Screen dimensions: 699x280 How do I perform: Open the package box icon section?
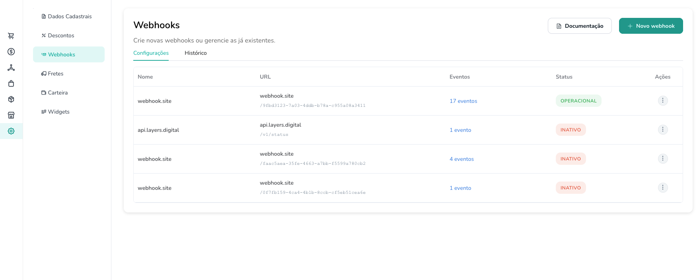coord(11,99)
